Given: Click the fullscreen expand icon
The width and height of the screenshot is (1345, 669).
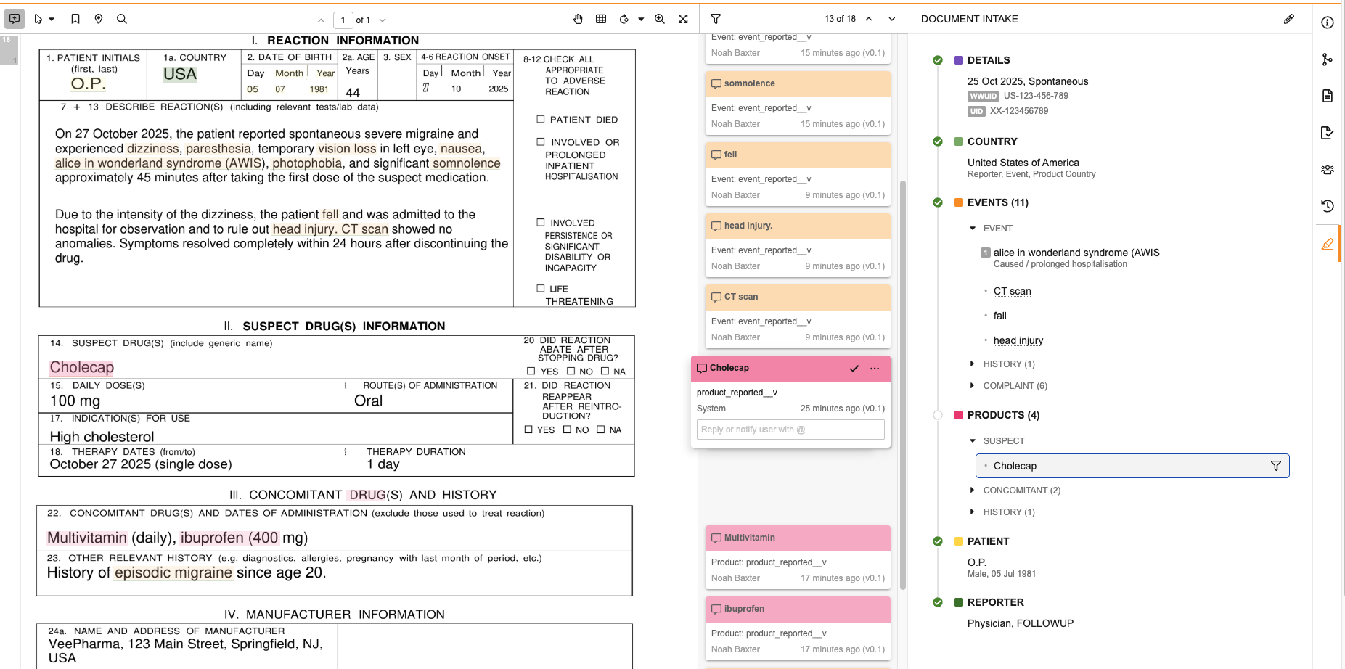Looking at the screenshot, I should tap(683, 19).
